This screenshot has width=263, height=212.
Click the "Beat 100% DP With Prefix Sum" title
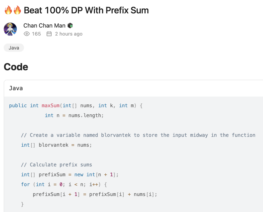click(x=86, y=10)
